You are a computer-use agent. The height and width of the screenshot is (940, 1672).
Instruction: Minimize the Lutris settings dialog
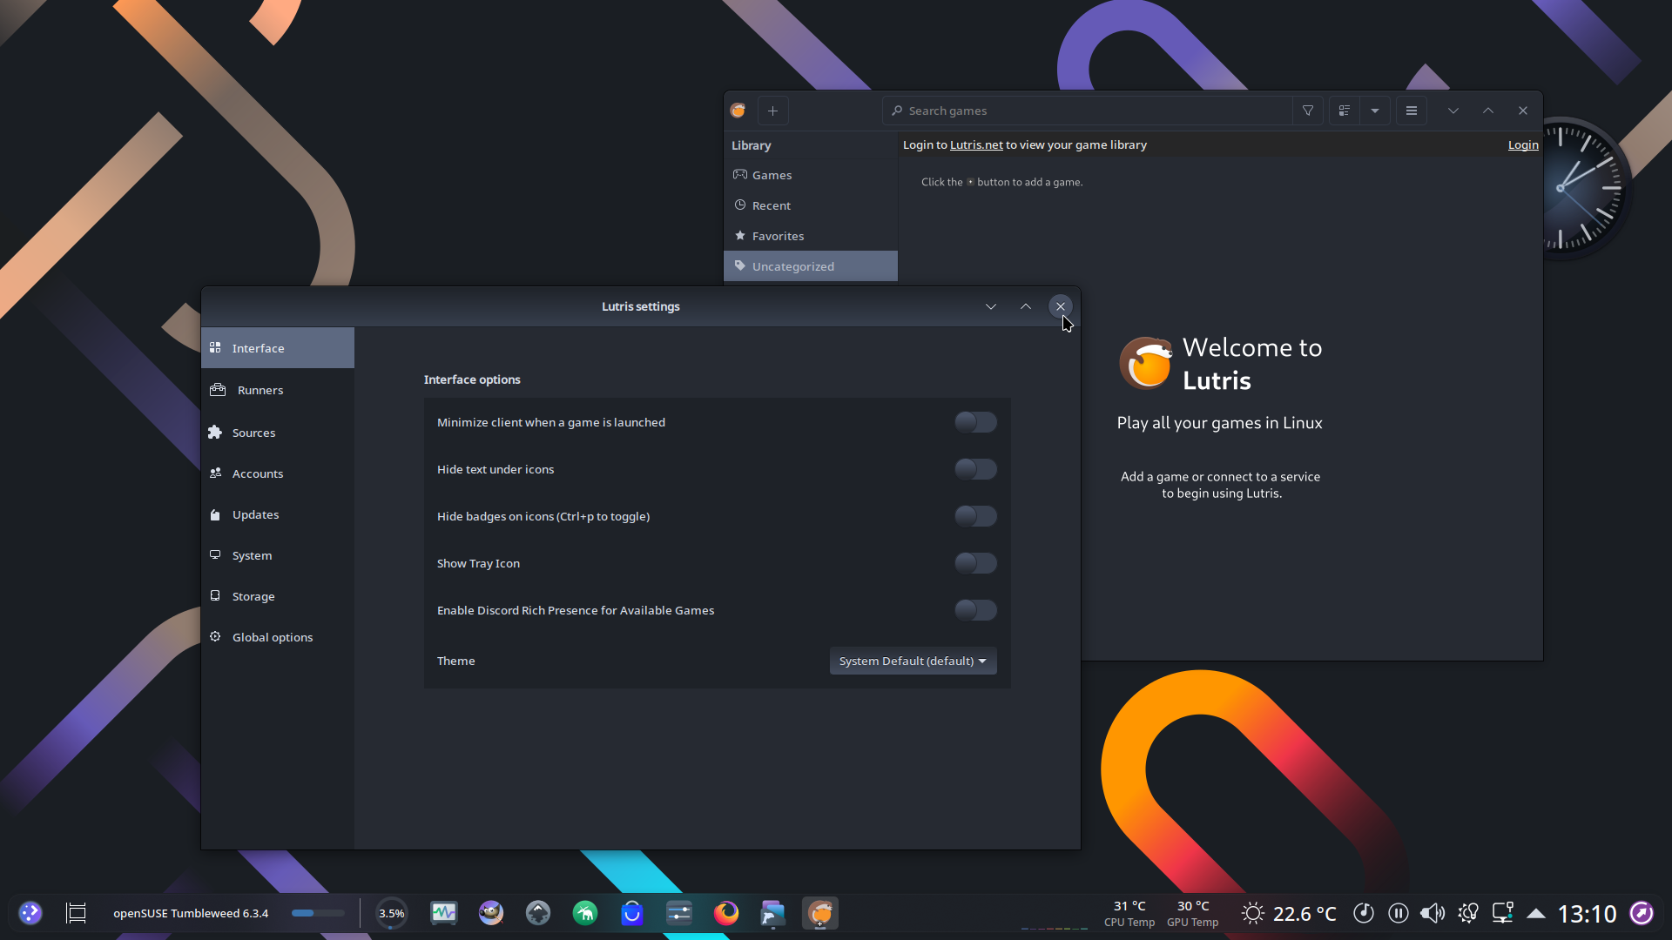(991, 306)
